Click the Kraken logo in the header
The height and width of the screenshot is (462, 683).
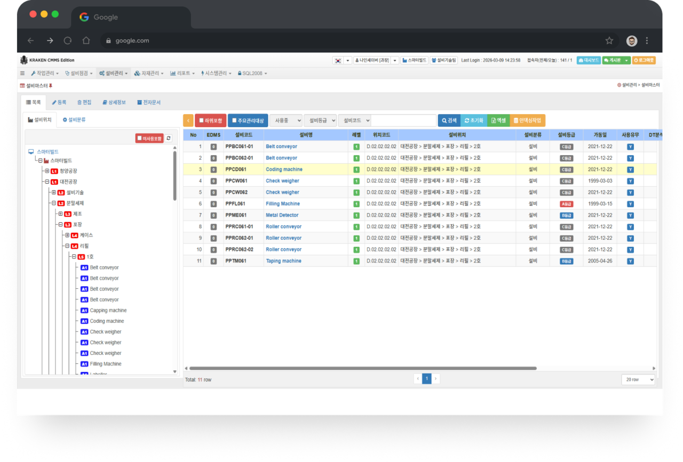point(23,60)
